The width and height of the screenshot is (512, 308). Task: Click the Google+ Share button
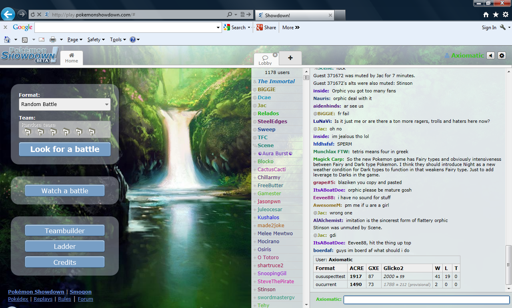[266, 28]
